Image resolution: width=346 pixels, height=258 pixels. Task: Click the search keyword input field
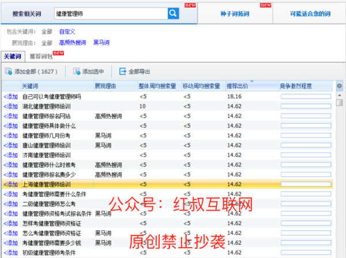pos(110,12)
